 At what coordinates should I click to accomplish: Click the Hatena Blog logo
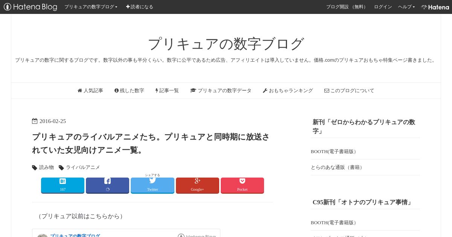(x=31, y=7)
